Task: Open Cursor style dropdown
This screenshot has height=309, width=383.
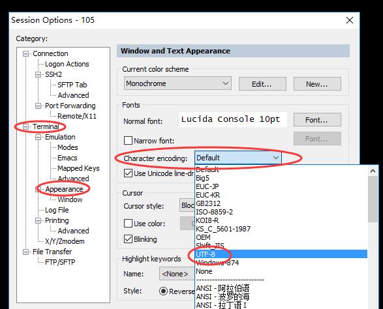Action: (x=187, y=205)
